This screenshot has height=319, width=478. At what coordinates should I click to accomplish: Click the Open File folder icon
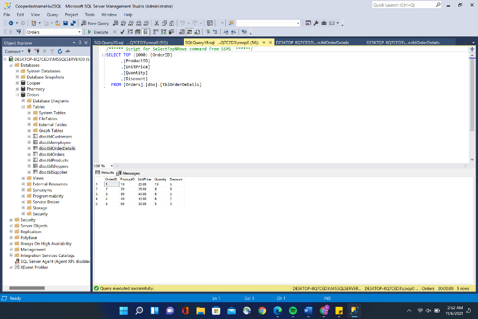57,23
